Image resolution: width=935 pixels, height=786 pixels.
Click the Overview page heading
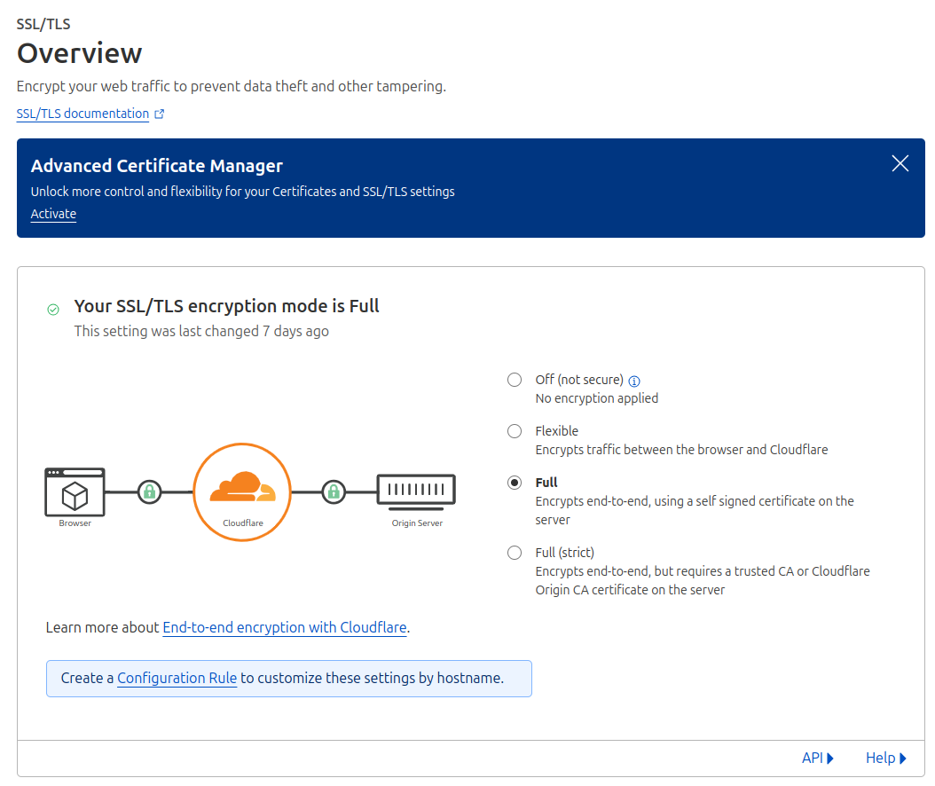coord(80,53)
